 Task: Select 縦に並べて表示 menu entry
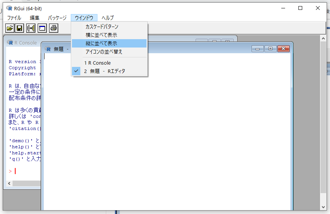pos(109,43)
